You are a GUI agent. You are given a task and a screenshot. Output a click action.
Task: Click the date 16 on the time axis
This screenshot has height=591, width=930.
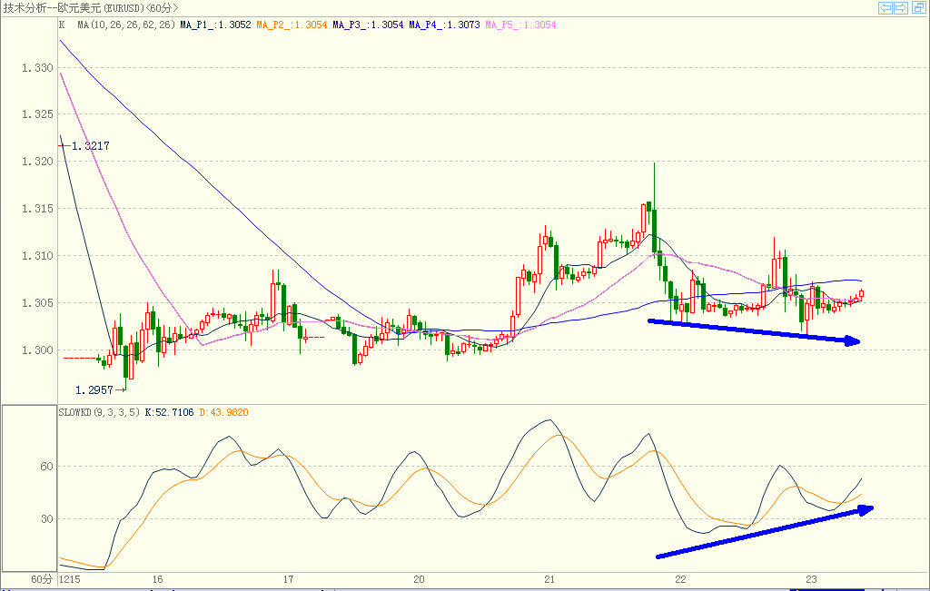[157, 579]
